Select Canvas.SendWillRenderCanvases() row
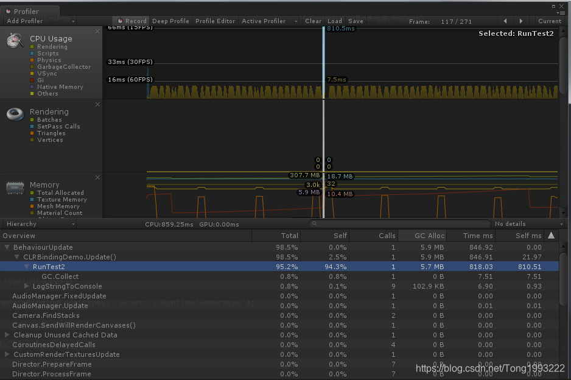This screenshot has height=380, width=571. click(279, 325)
